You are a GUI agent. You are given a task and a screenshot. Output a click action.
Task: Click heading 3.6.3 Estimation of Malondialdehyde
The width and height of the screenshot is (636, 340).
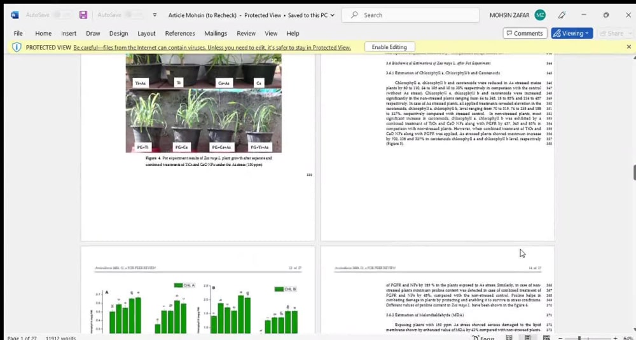point(425,315)
